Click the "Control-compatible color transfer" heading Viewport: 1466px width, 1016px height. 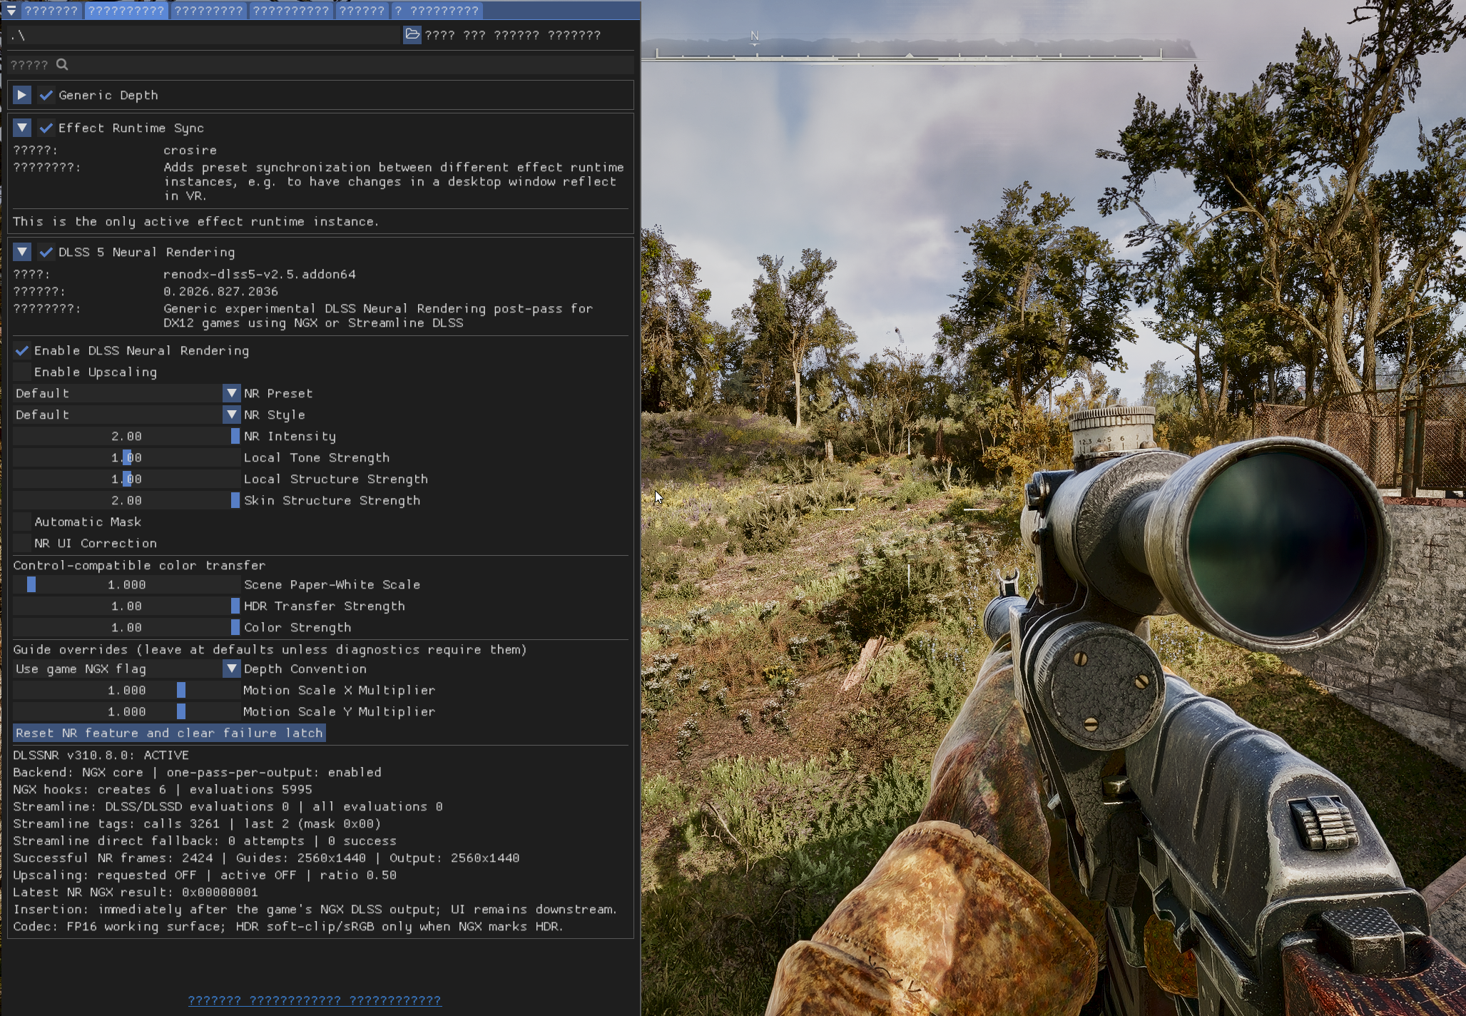139,565
